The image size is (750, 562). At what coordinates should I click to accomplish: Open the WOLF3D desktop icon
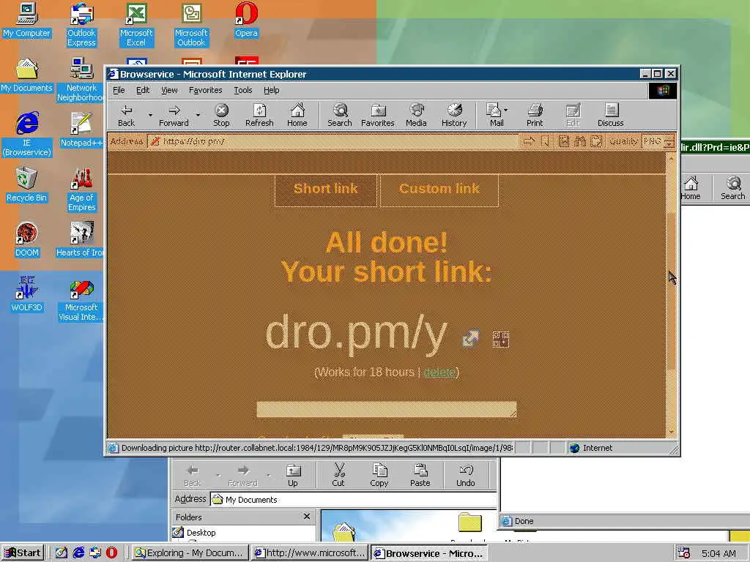pyautogui.click(x=26, y=295)
